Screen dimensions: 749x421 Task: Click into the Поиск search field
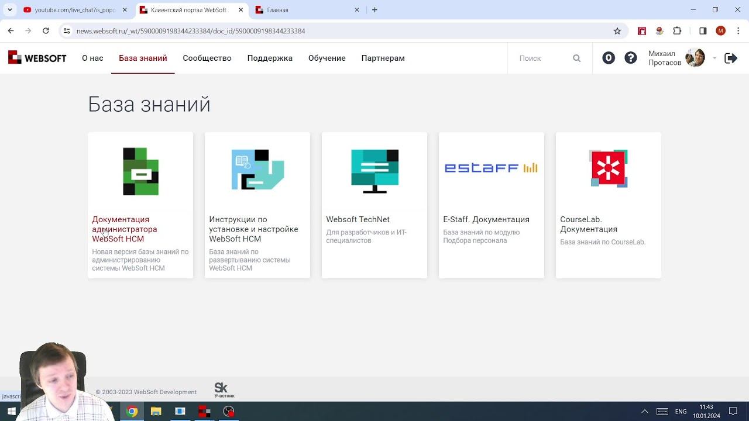pos(542,58)
